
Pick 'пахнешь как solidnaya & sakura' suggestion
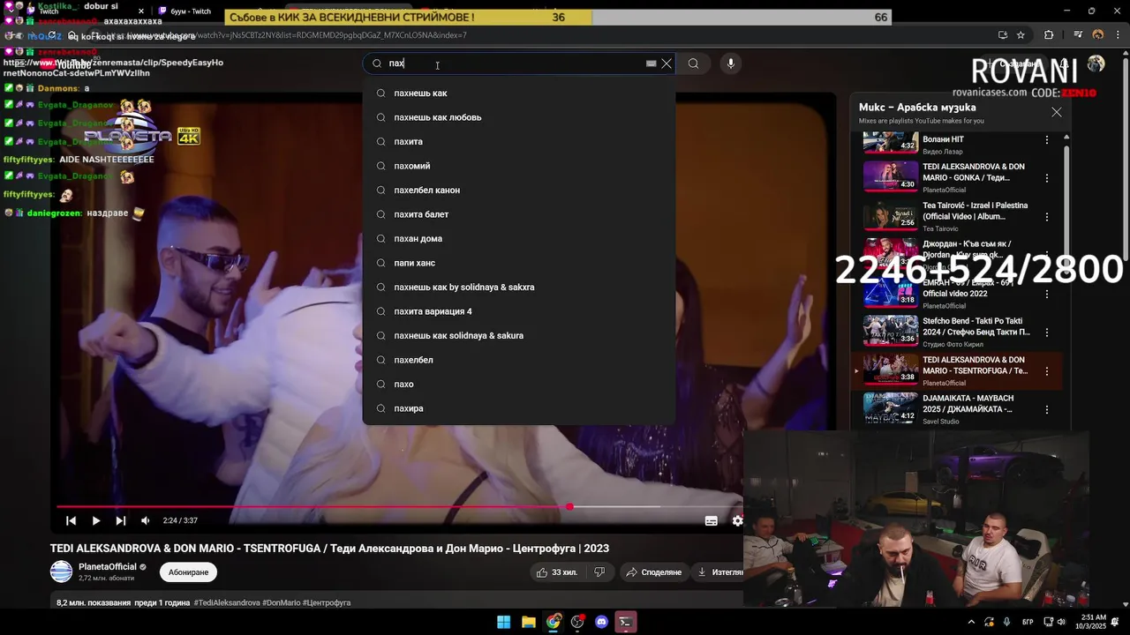point(519,336)
